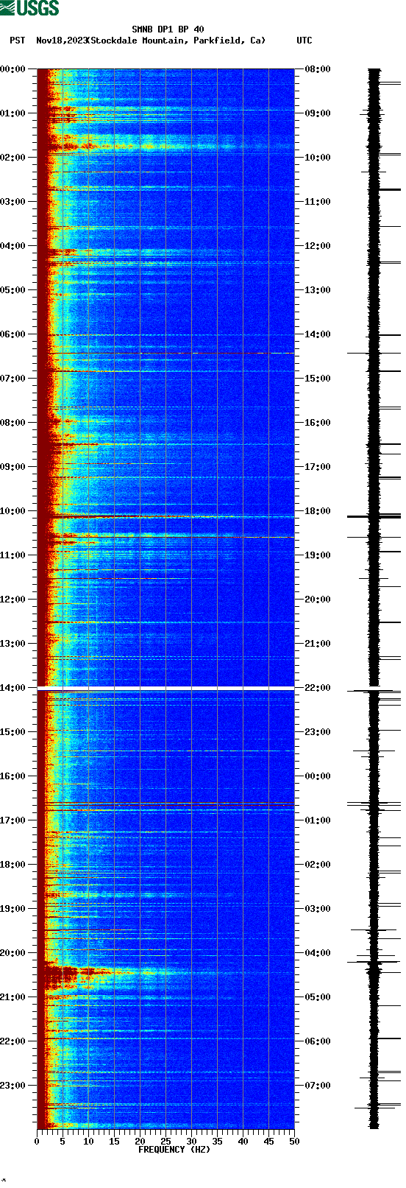This screenshot has height=1188, width=406.
Task: Click the 20 Hz frequency axis label
Action: tap(140, 1141)
